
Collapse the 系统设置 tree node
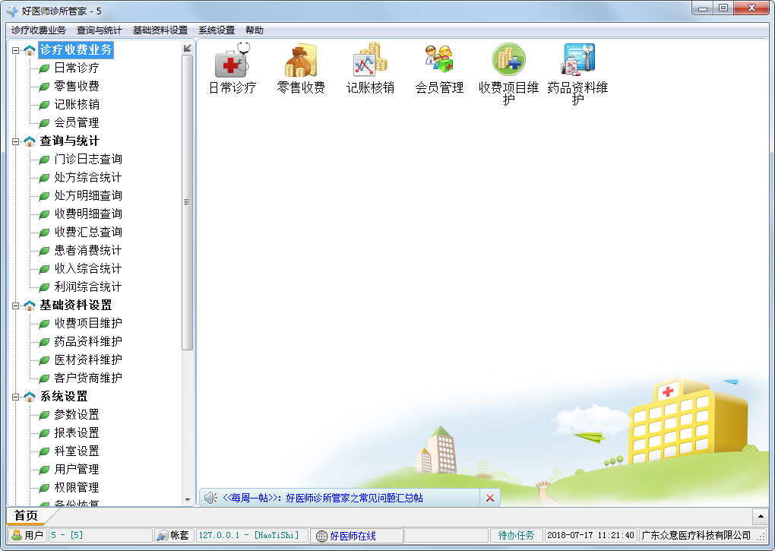point(15,397)
